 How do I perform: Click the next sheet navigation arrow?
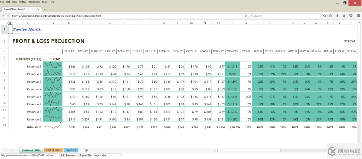[x=11, y=150]
